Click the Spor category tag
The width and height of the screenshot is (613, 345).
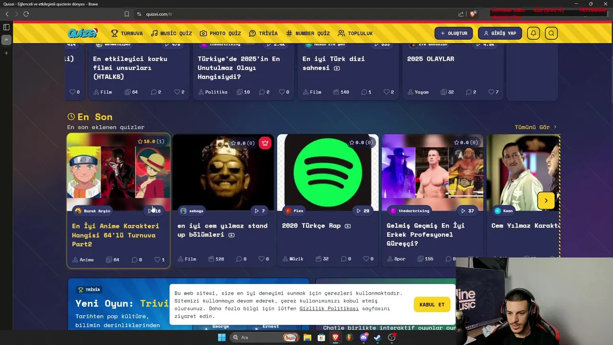tap(396, 259)
